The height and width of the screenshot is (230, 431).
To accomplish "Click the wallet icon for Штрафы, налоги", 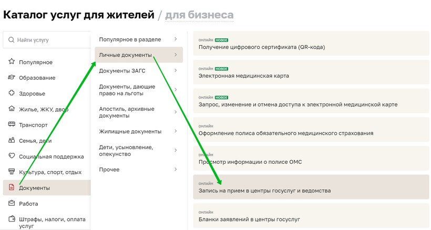I will pos(12,219).
